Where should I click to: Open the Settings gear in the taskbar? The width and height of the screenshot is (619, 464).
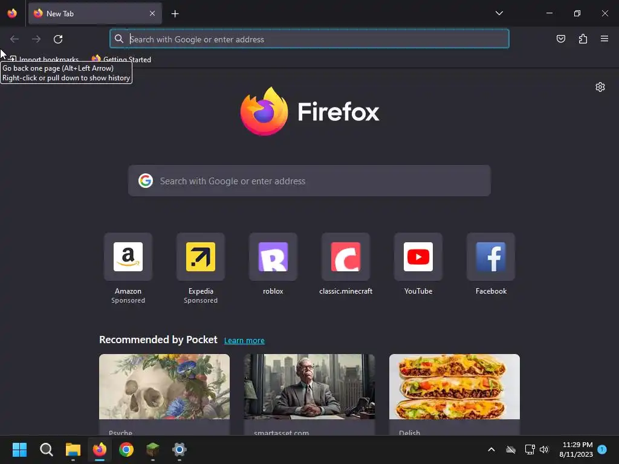coord(179,449)
